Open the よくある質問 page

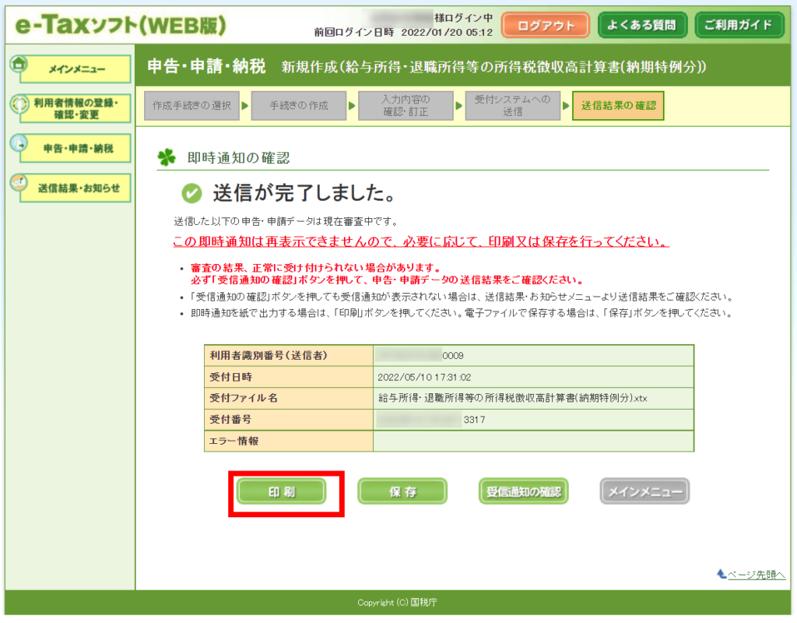[642, 25]
